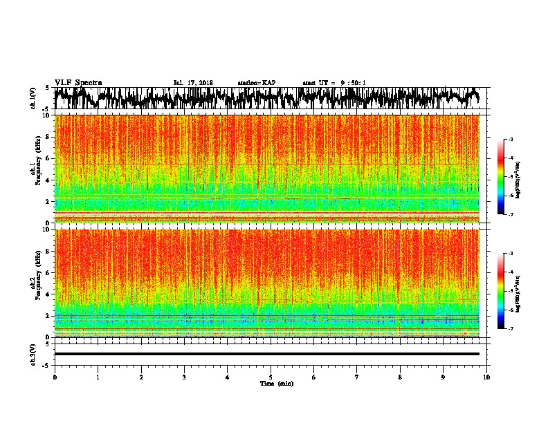Click the ch.1 spectrogram "10" kHz tick label
Image resolution: width=548 pixels, height=423 pixels.
(47, 116)
